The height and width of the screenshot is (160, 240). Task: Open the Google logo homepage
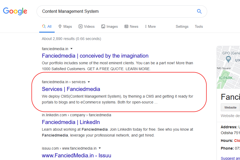pyautogui.click(x=15, y=11)
